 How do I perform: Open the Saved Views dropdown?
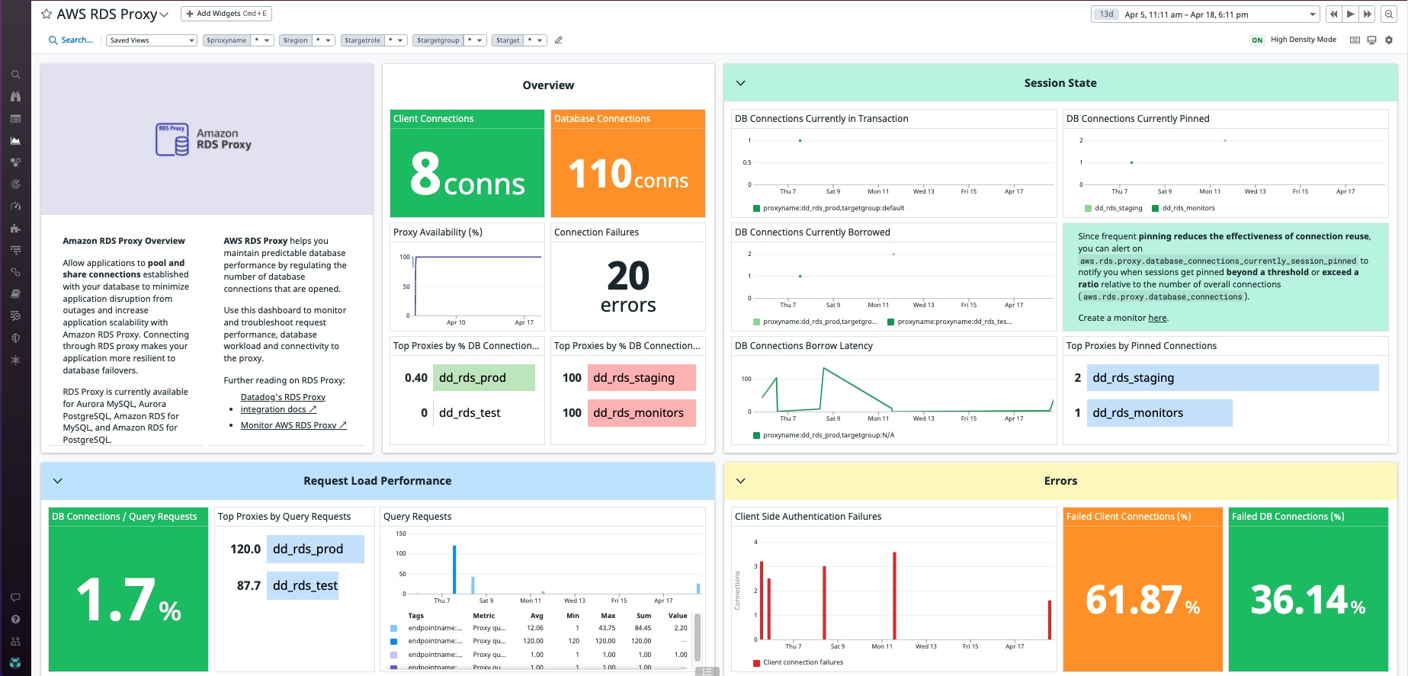pos(151,40)
